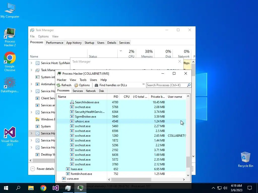Open the My Computer desktop icon
This screenshot has width=258, height=193.
[x=10, y=11]
